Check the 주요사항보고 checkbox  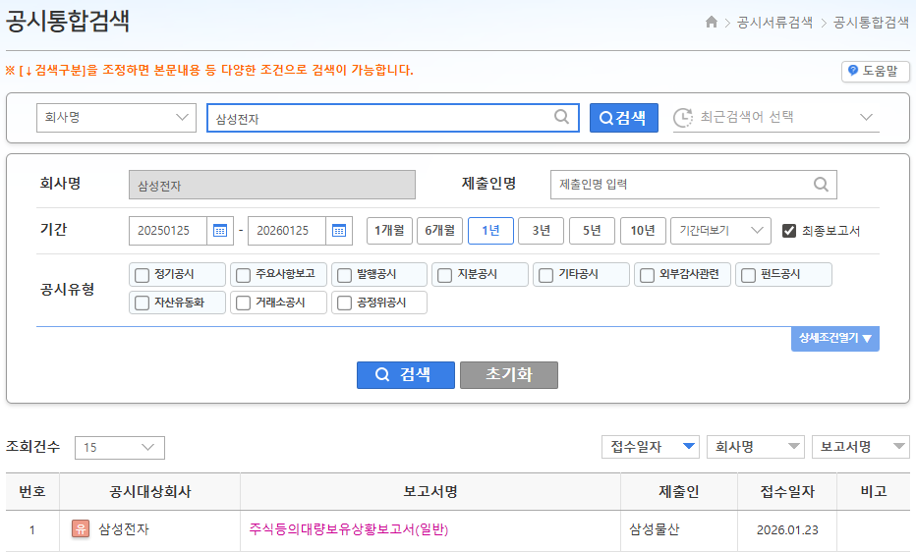(x=243, y=275)
